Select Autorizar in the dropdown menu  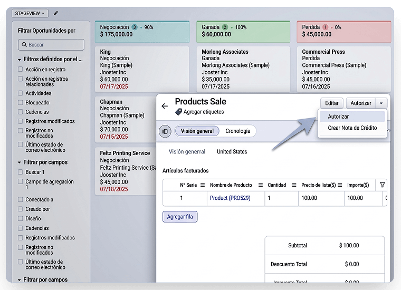352,117
